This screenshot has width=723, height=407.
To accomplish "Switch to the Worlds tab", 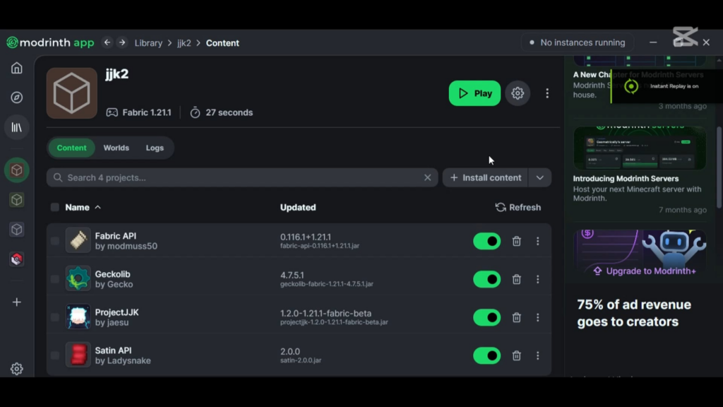I will [x=116, y=148].
